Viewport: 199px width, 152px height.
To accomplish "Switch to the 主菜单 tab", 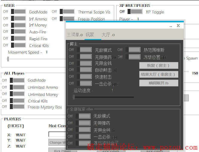I will click(74, 35).
